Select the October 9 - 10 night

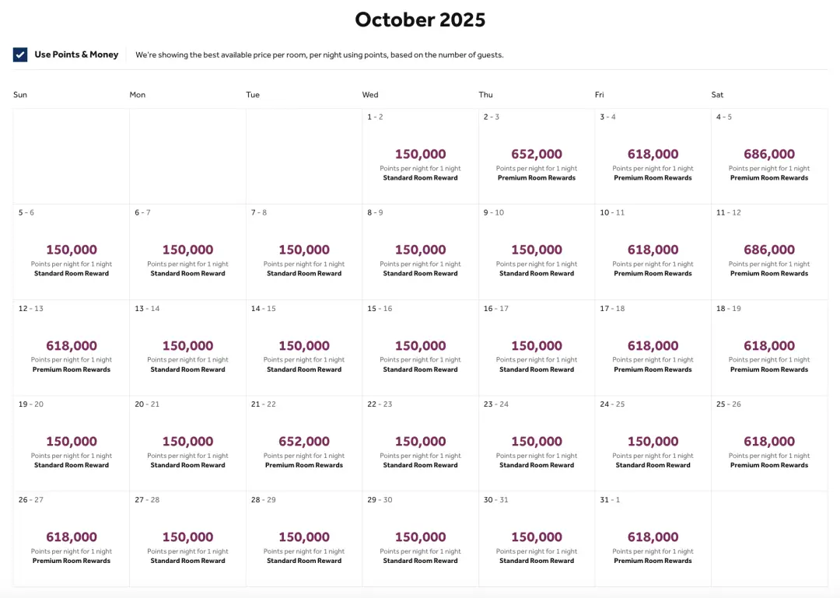537,252
